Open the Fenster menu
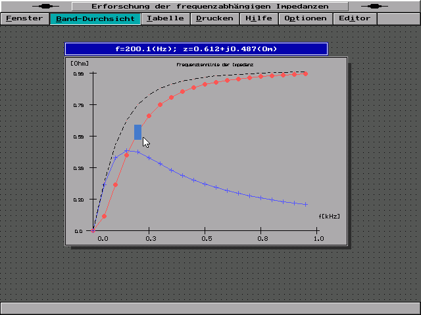Image resolution: width=421 pixels, height=315 pixels. coord(24,18)
